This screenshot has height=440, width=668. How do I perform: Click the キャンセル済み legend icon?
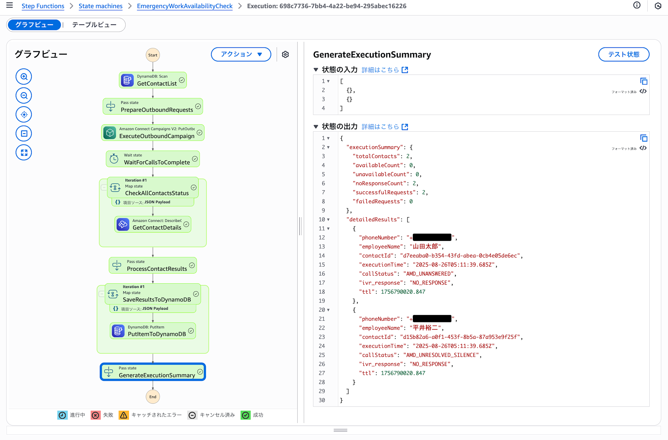(192, 415)
